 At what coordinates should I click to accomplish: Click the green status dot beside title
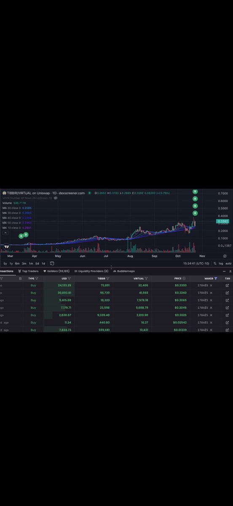(x=89, y=193)
